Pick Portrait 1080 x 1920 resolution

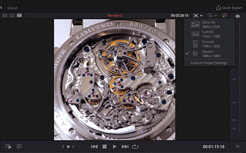click(209, 44)
